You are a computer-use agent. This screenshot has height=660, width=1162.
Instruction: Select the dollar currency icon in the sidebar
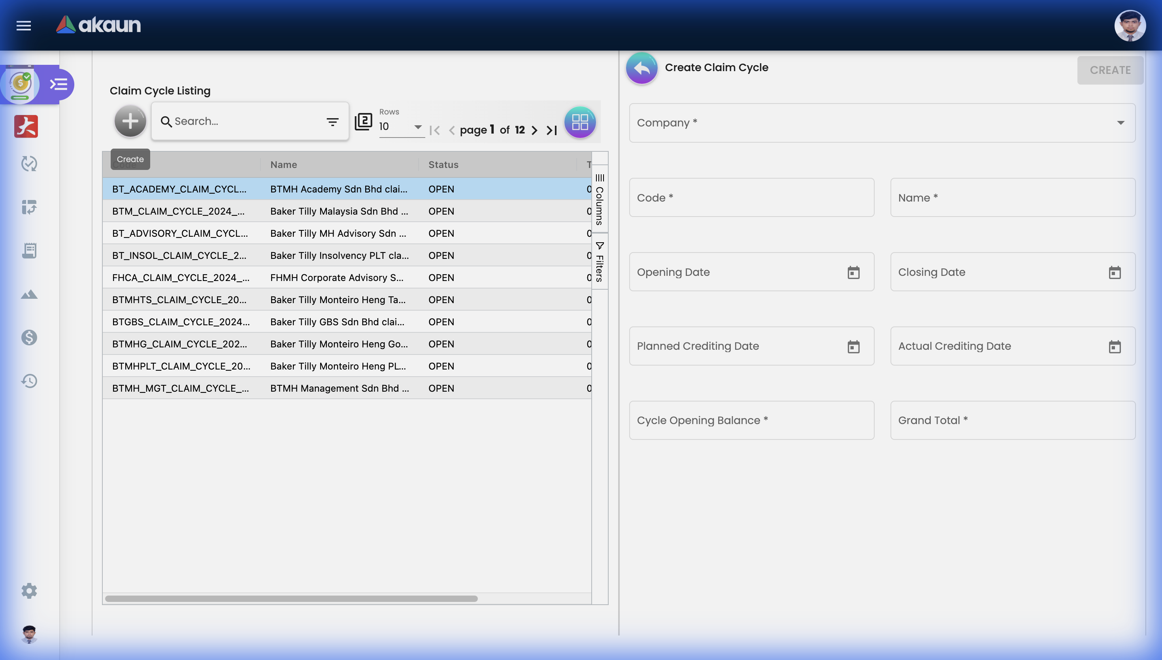pos(28,337)
